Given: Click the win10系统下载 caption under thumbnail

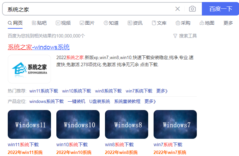Looking at the screenshot, I should [x=72, y=145].
